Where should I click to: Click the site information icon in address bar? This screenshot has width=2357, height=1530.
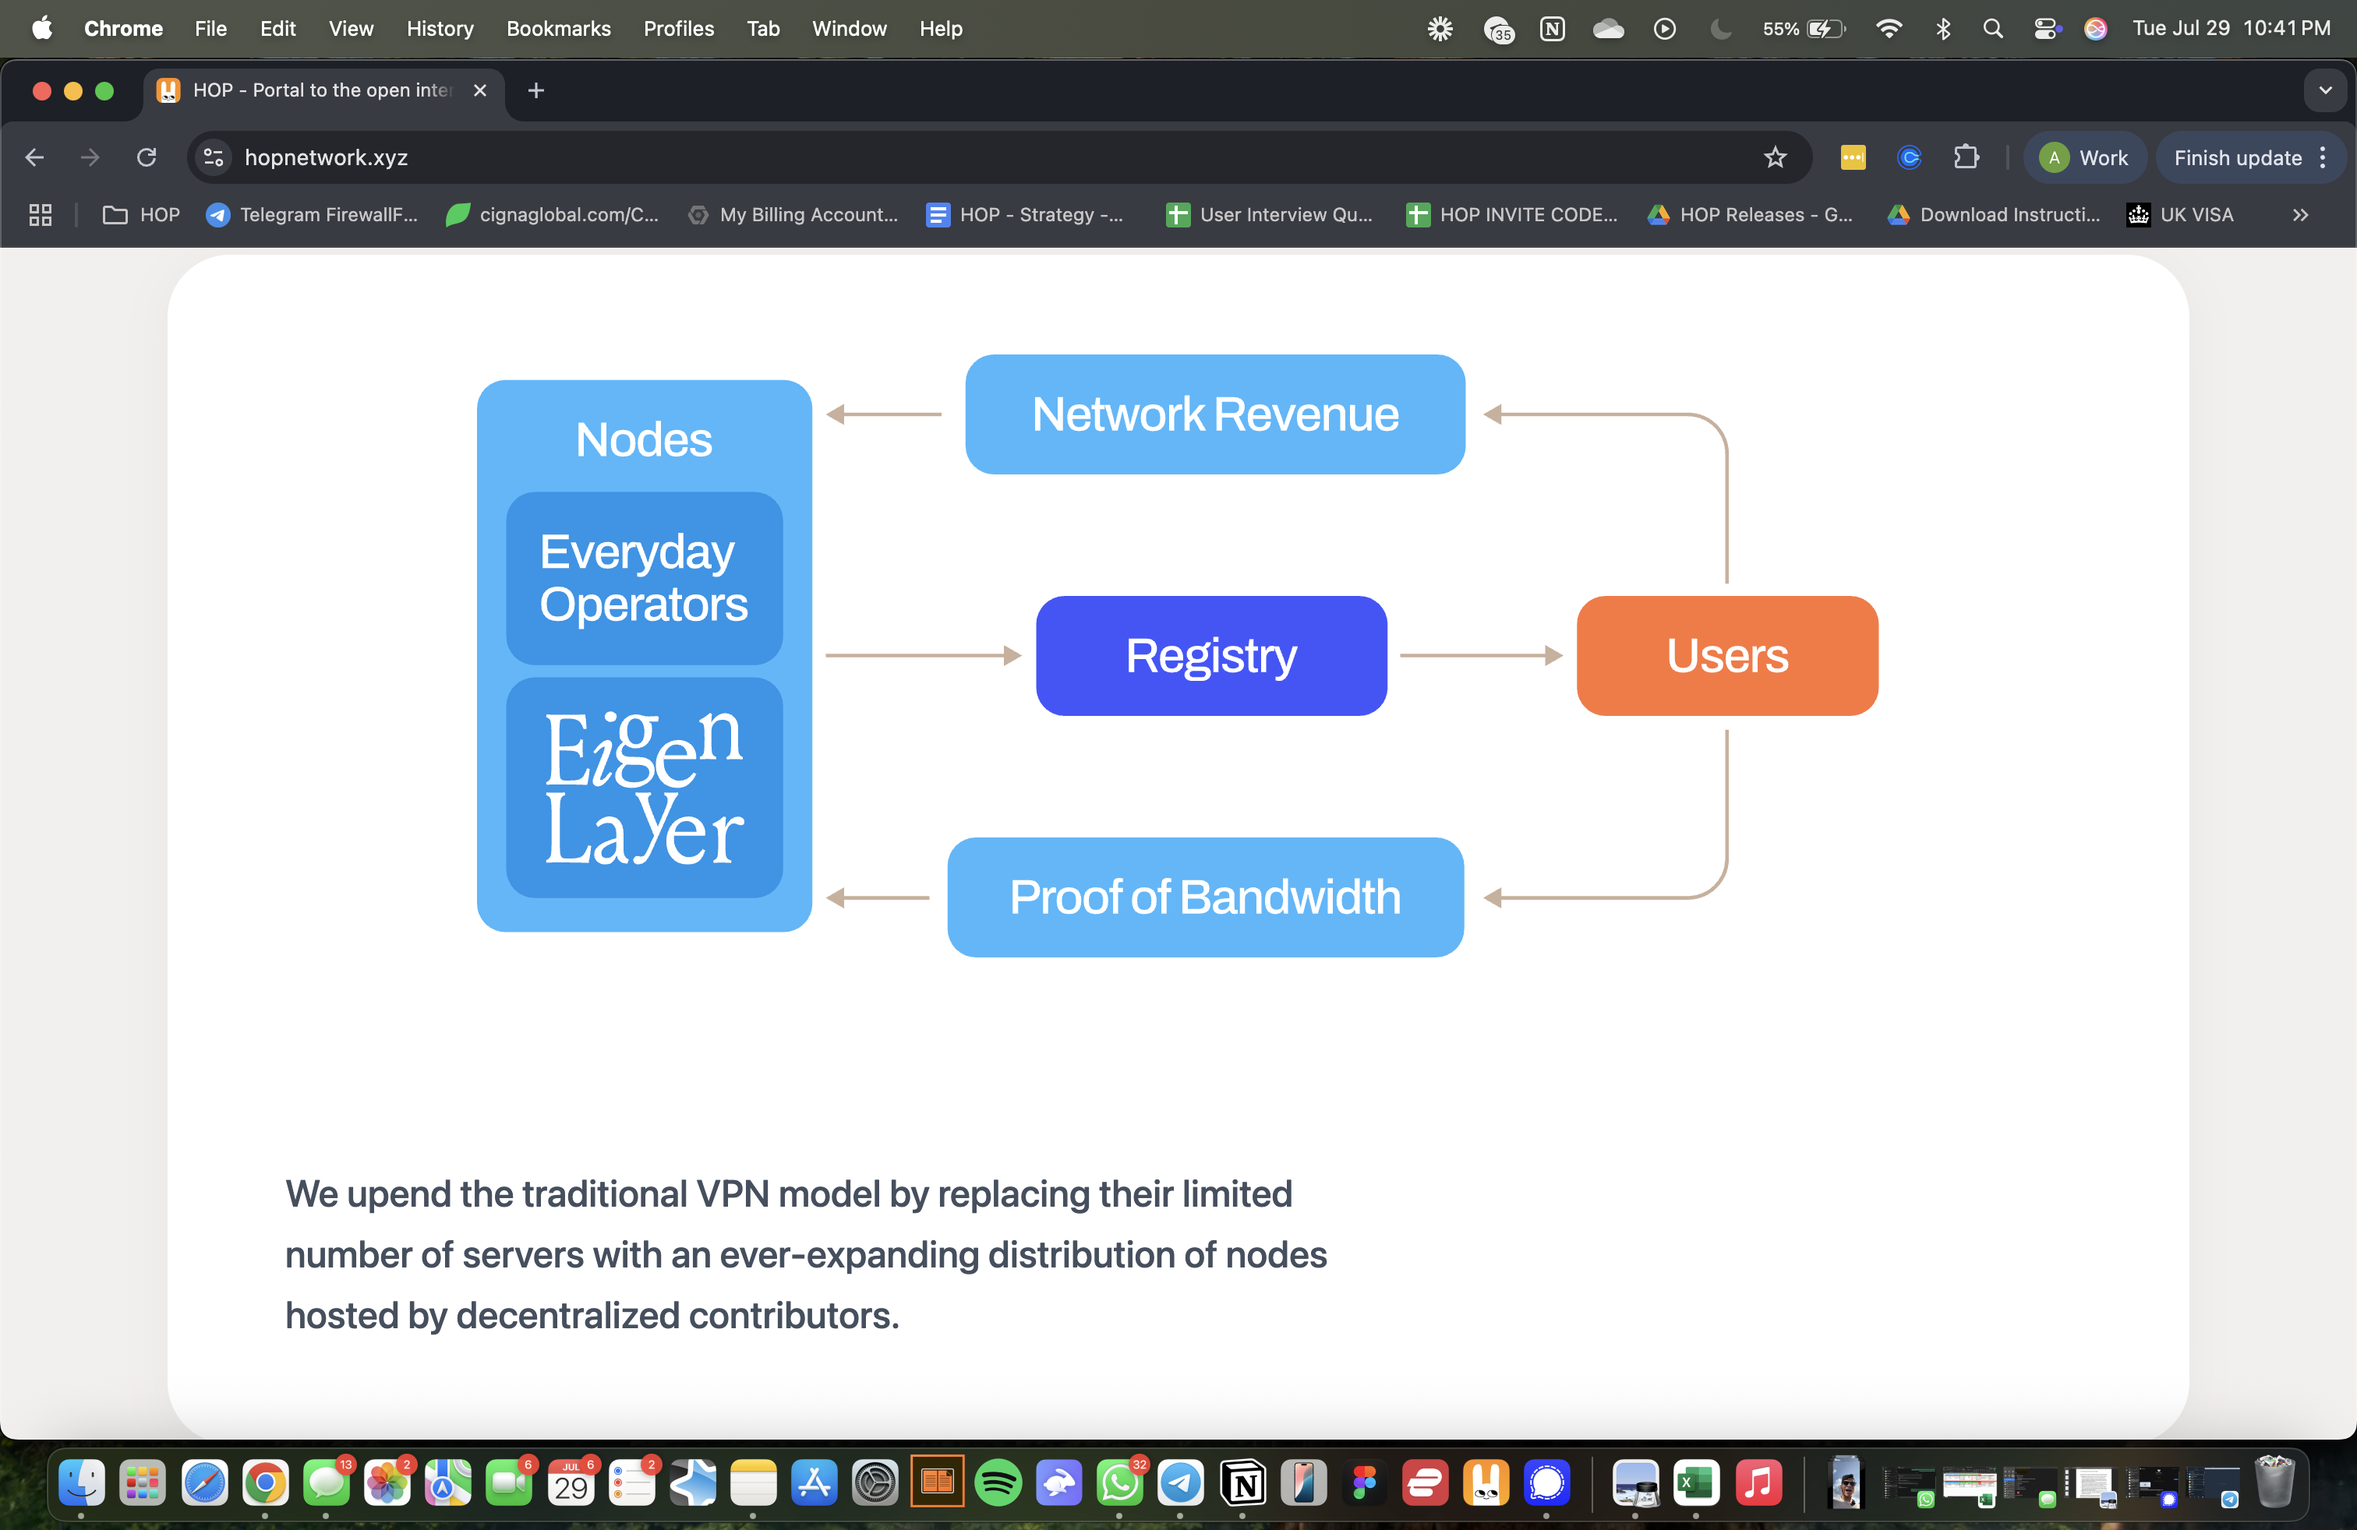pos(213,157)
